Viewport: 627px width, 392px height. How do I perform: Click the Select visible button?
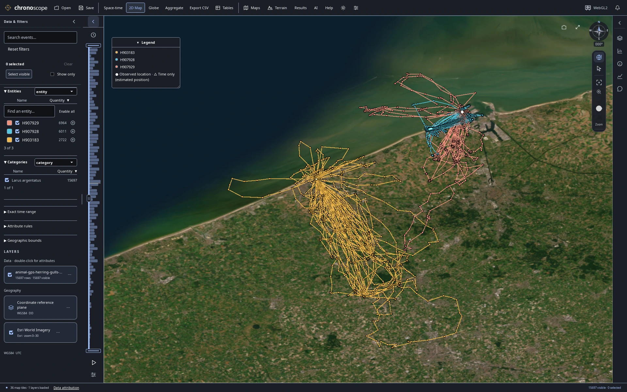click(19, 74)
